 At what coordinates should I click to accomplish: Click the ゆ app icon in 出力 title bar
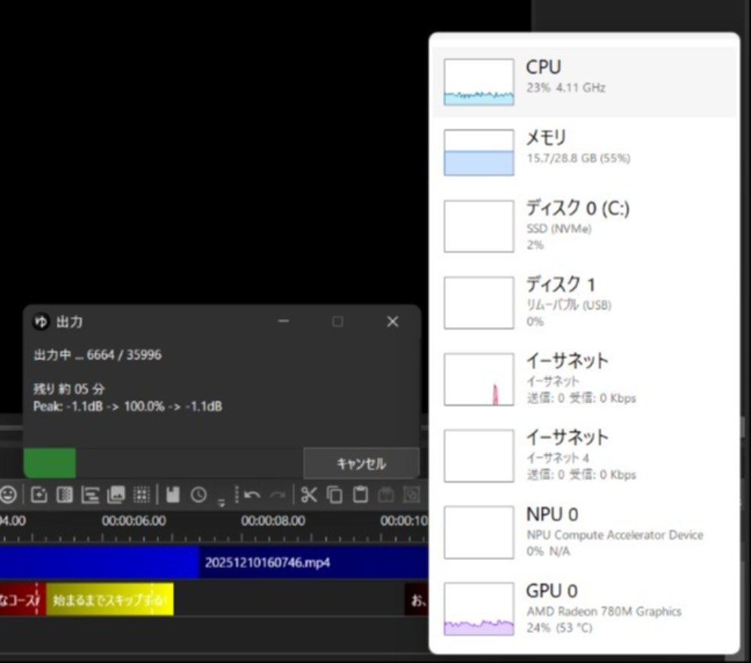coord(41,321)
